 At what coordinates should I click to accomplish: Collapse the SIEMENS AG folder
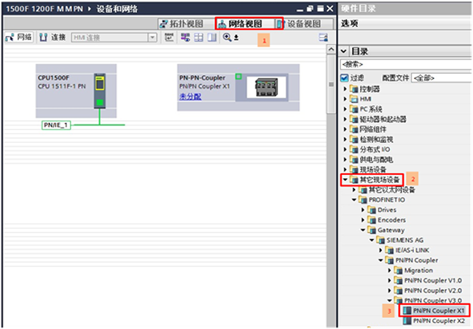pos(372,240)
